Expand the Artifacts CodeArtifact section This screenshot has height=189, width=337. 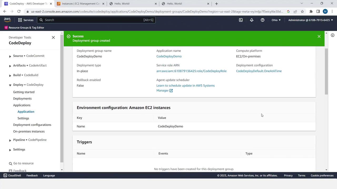tap(10, 66)
